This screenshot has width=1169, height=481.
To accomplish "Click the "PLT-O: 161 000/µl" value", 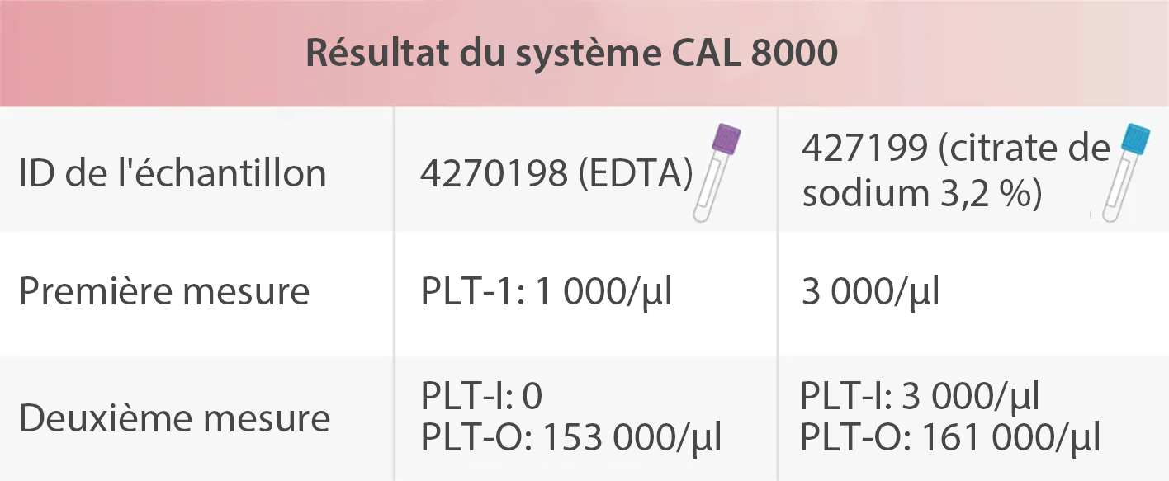I will pyautogui.click(x=949, y=438).
